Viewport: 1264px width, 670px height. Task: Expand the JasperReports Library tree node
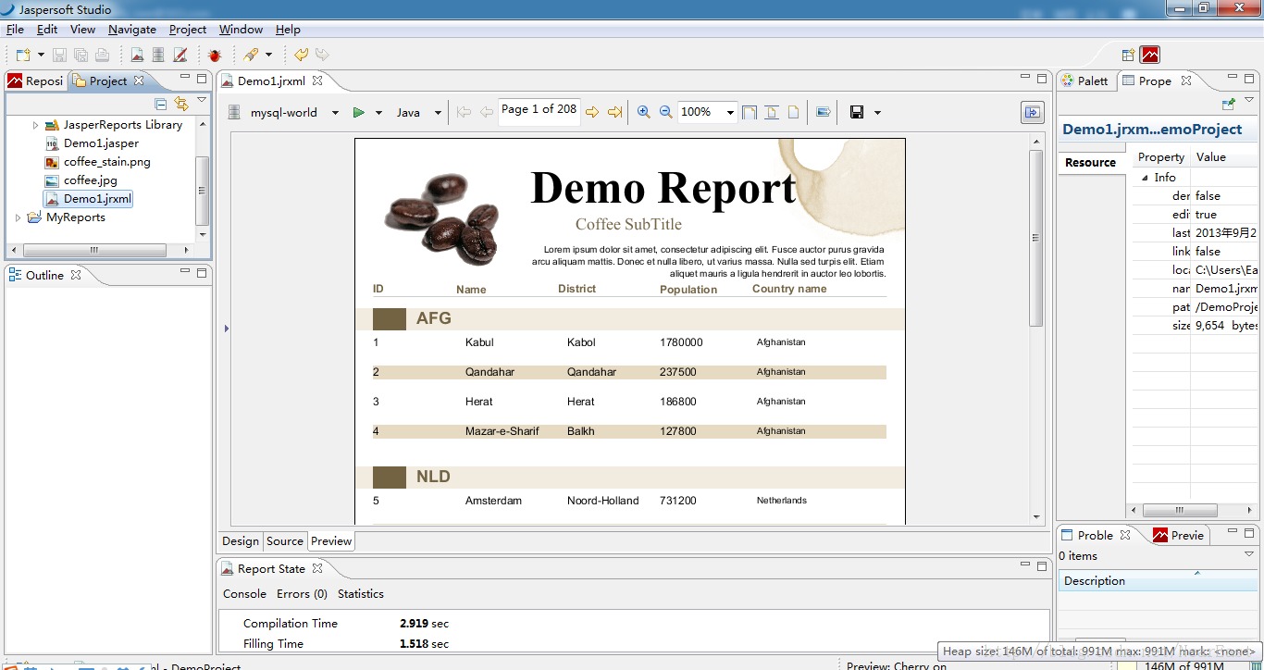tap(35, 124)
